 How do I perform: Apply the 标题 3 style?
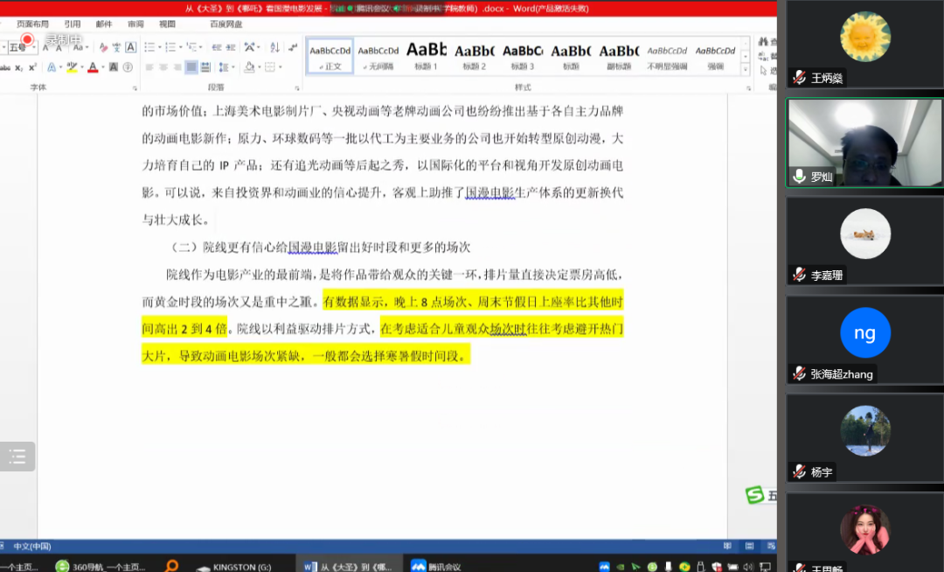[x=523, y=57]
